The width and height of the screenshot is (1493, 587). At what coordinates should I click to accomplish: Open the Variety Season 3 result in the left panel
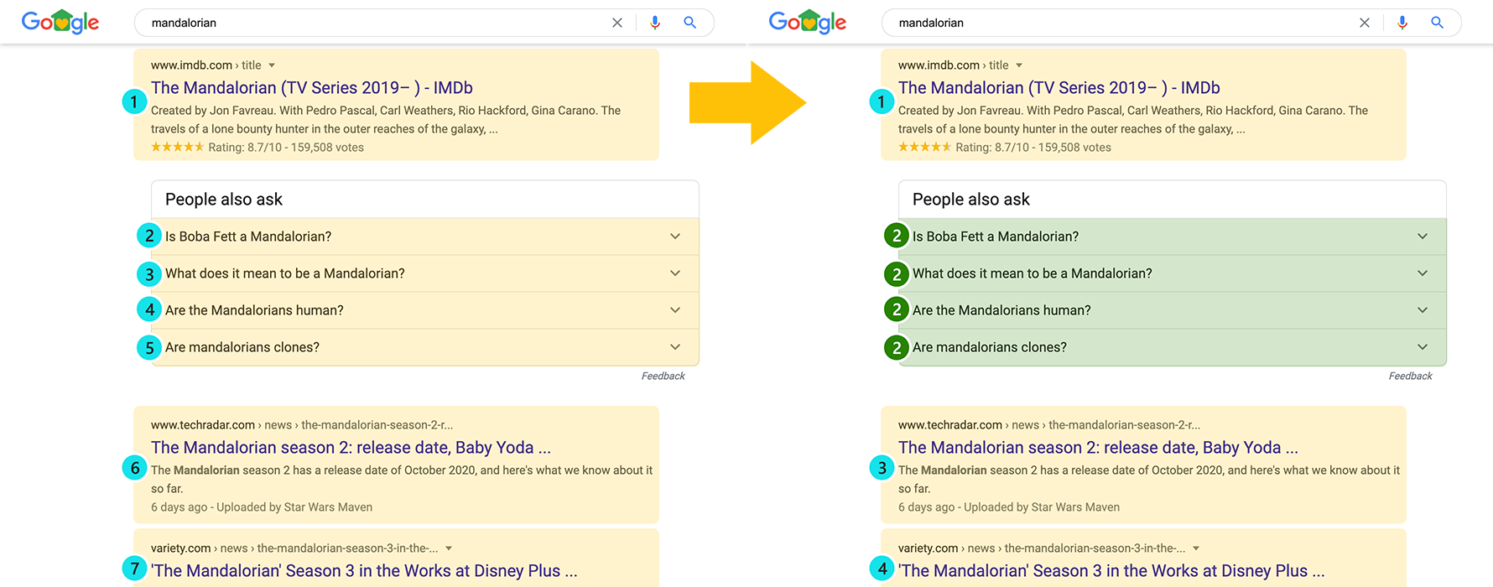tap(364, 571)
